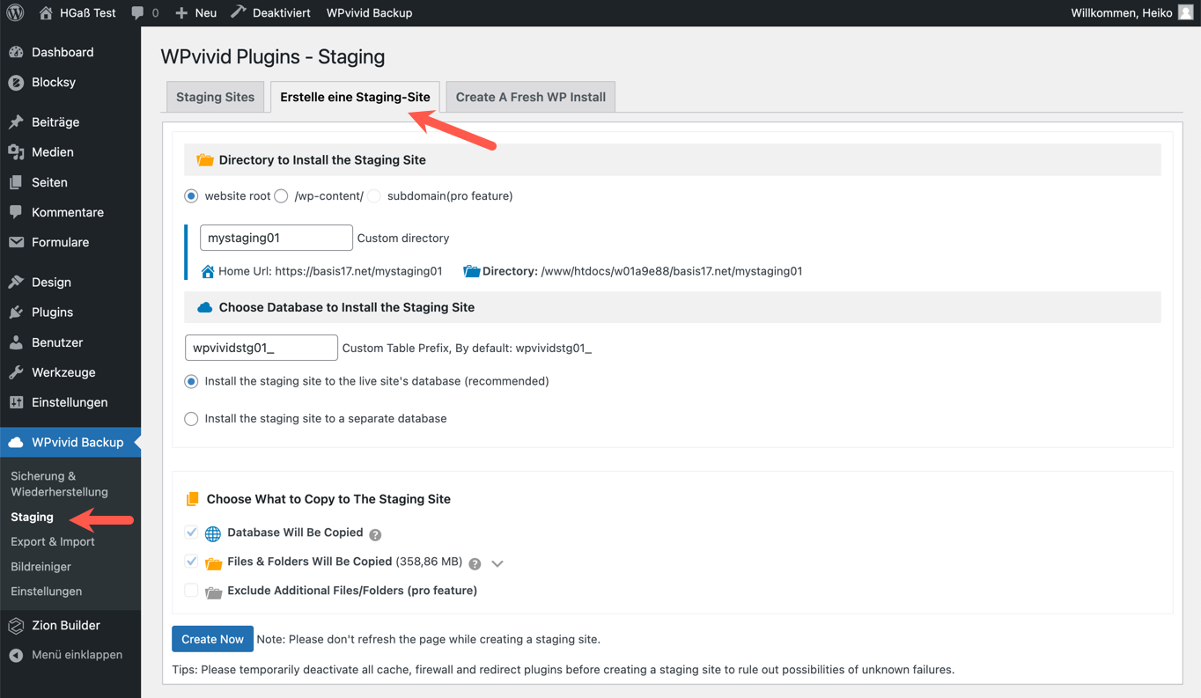
Task: Open Bildreiniger submenu item
Action: tap(41, 567)
